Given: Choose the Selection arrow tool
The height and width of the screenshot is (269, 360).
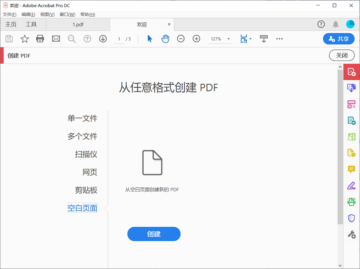Looking at the screenshot, I should tap(150, 39).
